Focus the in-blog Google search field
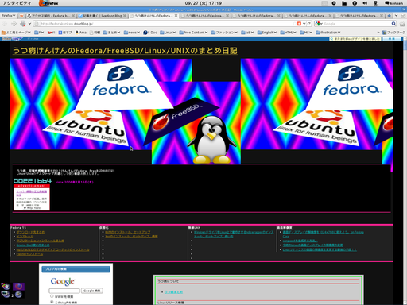 [x=64, y=291]
